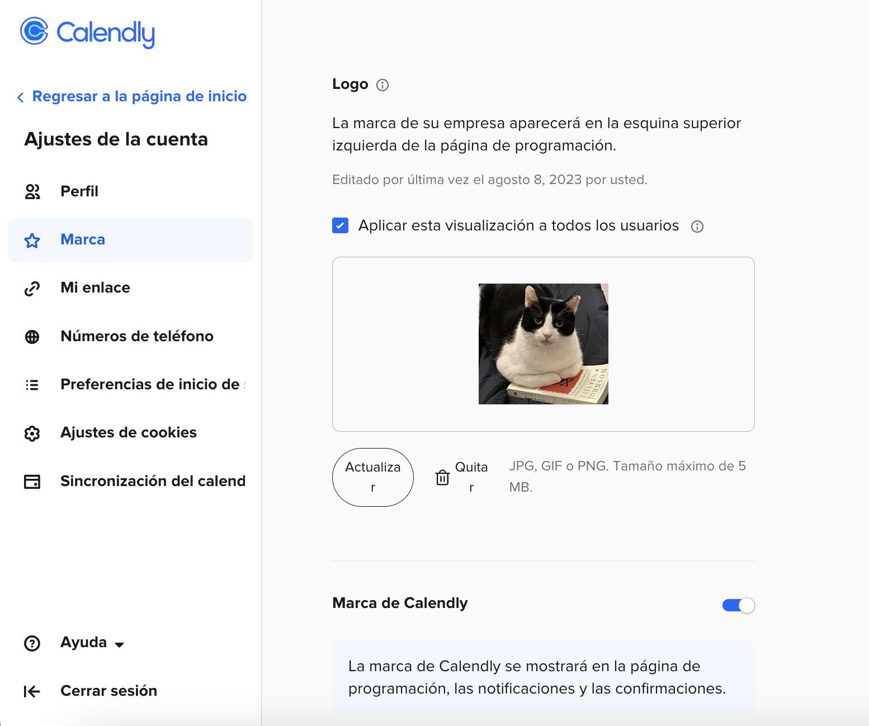Image resolution: width=869 pixels, height=726 pixels.
Task: Click the Mi enlace chain-link icon
Action: 32,289
